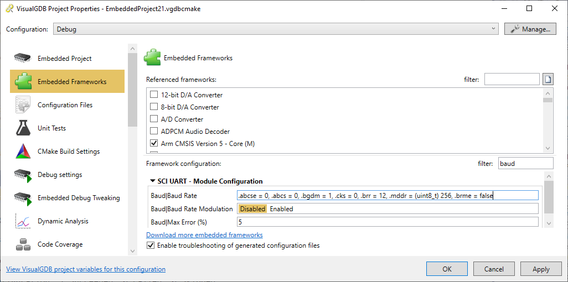Toggle Enable troubleshooting of generated configuration files
Image resolution: width=568 pixels, height=282 pixels.
(x=150, y=246)
